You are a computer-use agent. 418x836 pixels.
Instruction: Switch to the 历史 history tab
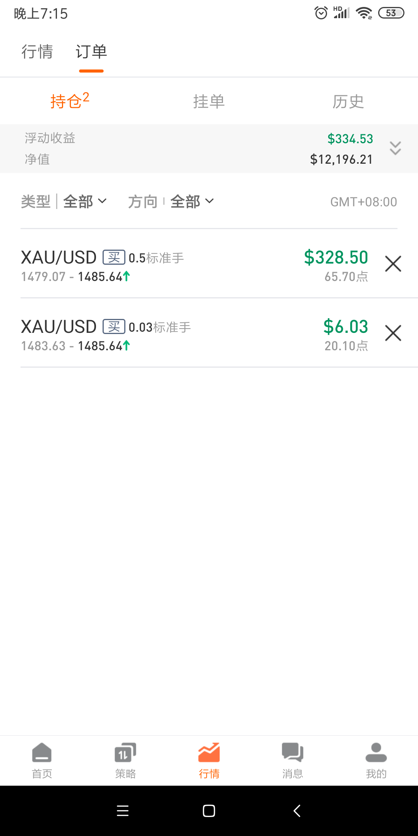point(348,102)
